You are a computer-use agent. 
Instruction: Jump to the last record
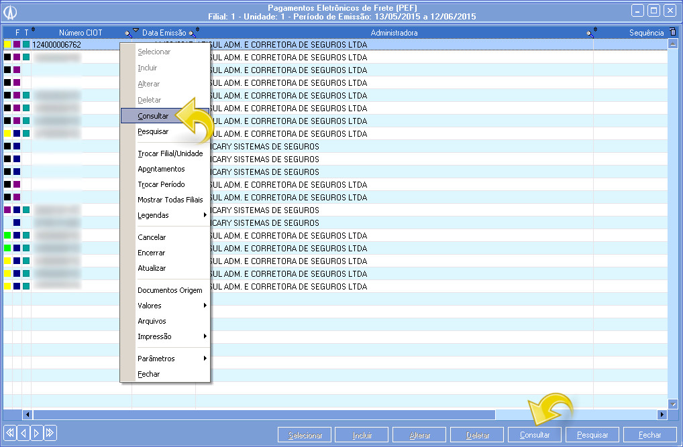(x=50, y=432)
